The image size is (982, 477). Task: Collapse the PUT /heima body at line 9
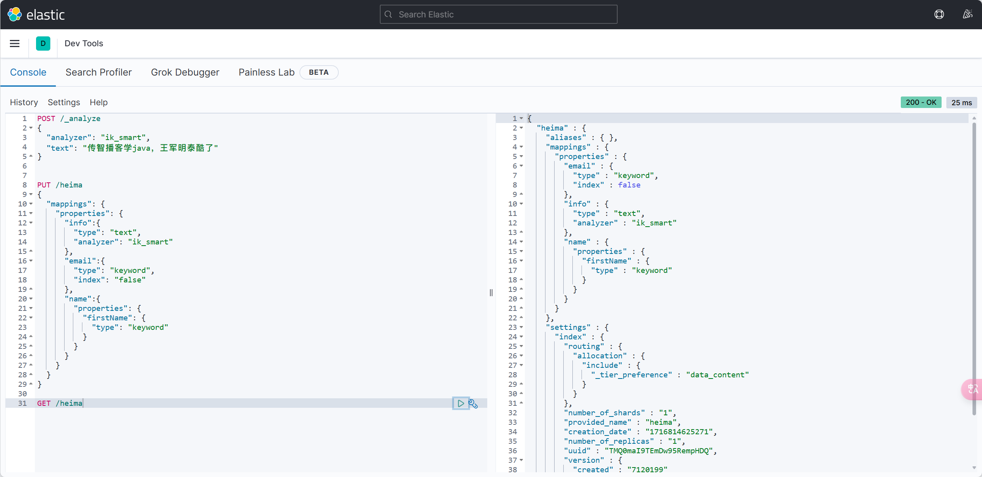(x=31, y=195)
